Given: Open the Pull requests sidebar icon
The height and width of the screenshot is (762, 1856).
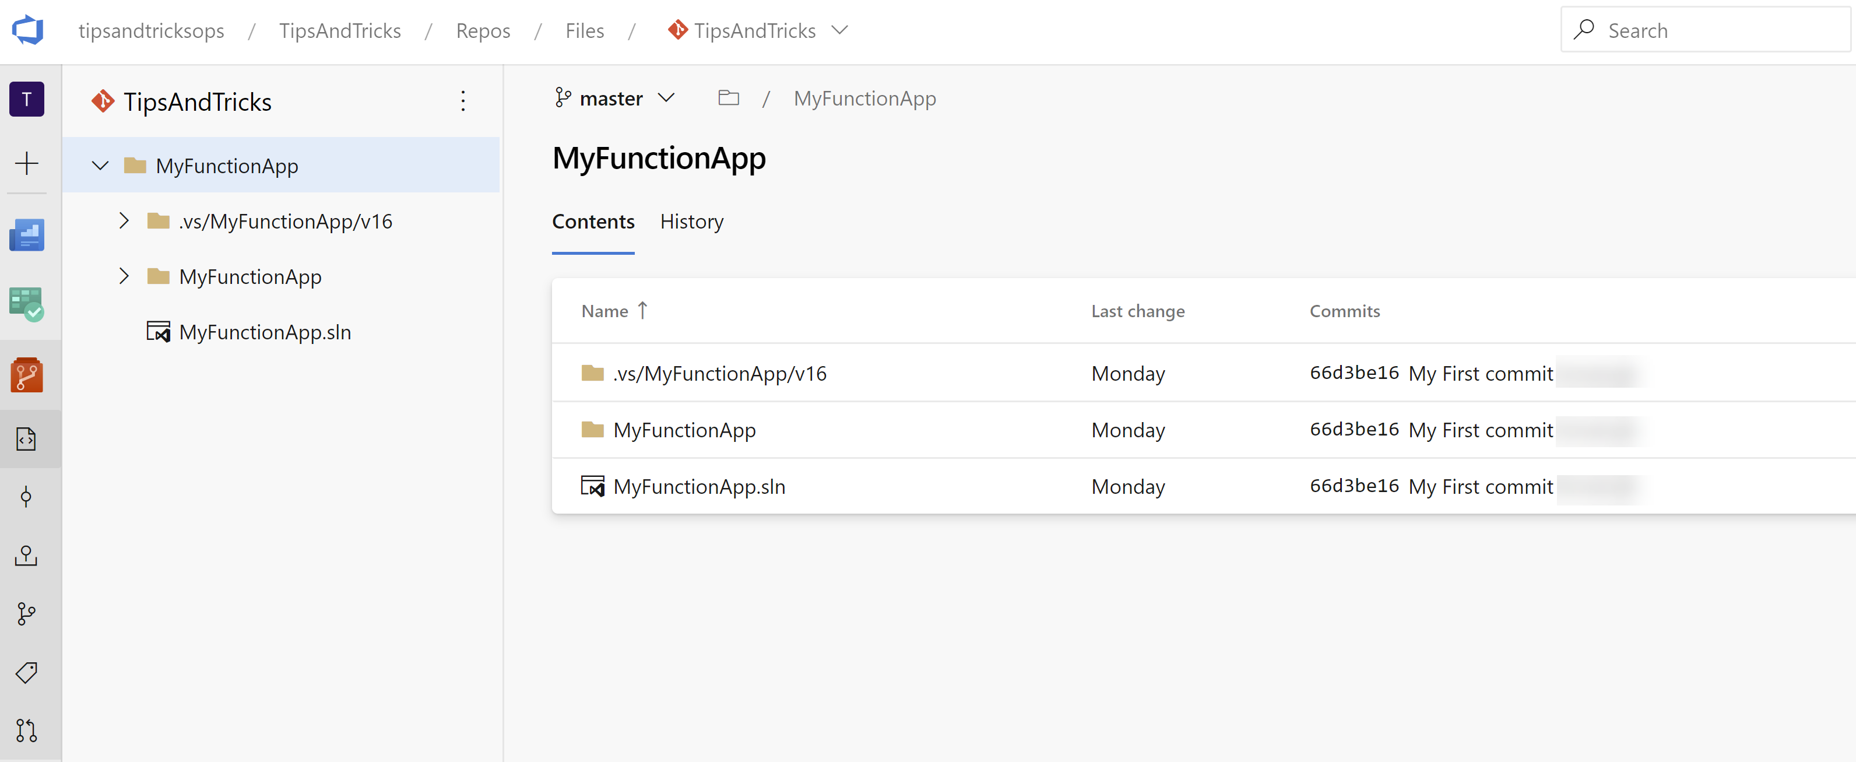Looking at the screenshot, I should [x=27, y=731].
